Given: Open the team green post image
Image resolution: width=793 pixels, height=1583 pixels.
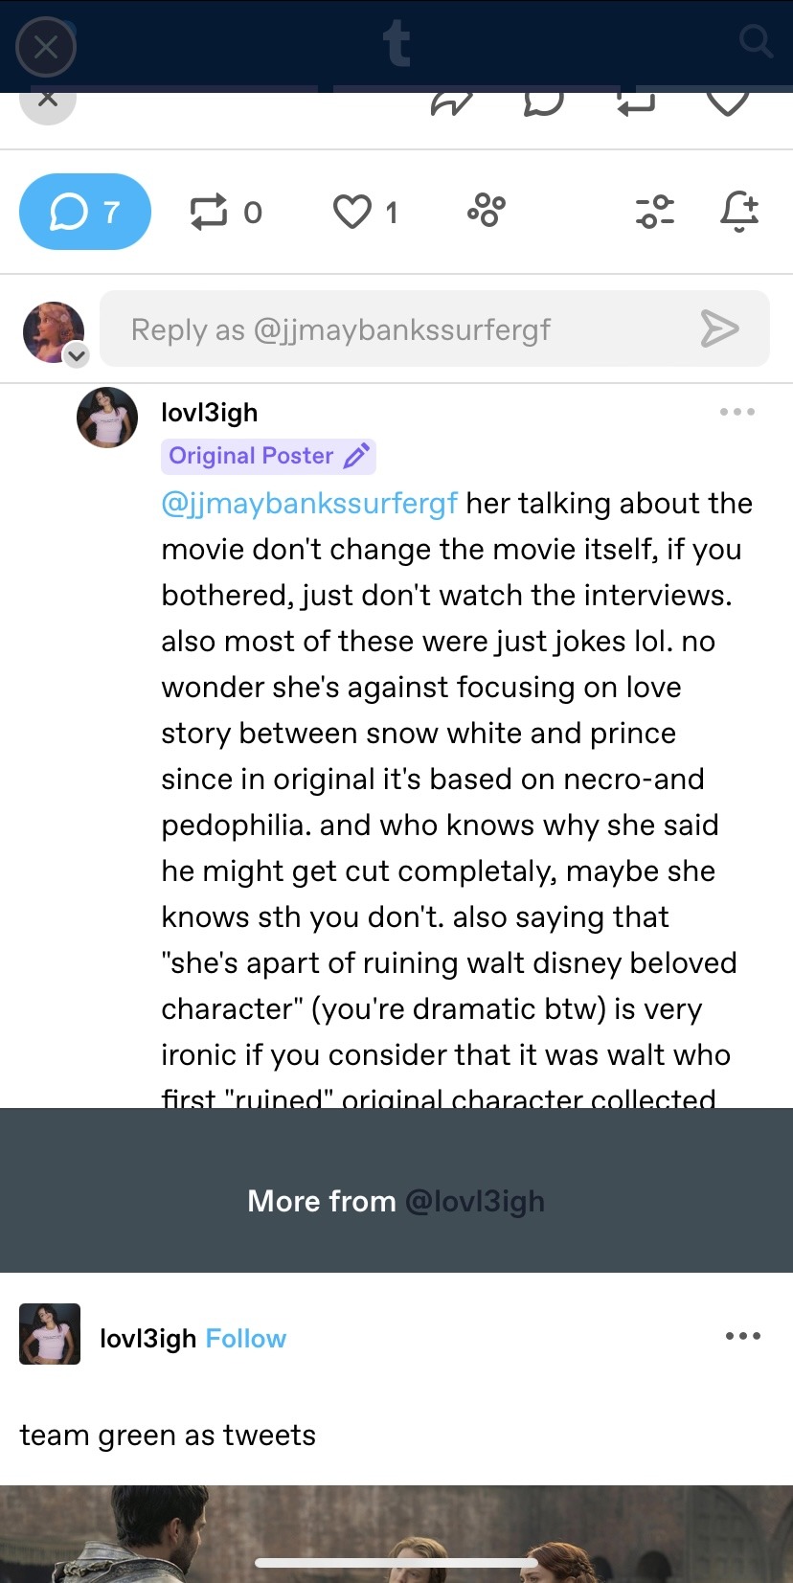Looking at the screenshot, I should click(x=396, y=1532).
